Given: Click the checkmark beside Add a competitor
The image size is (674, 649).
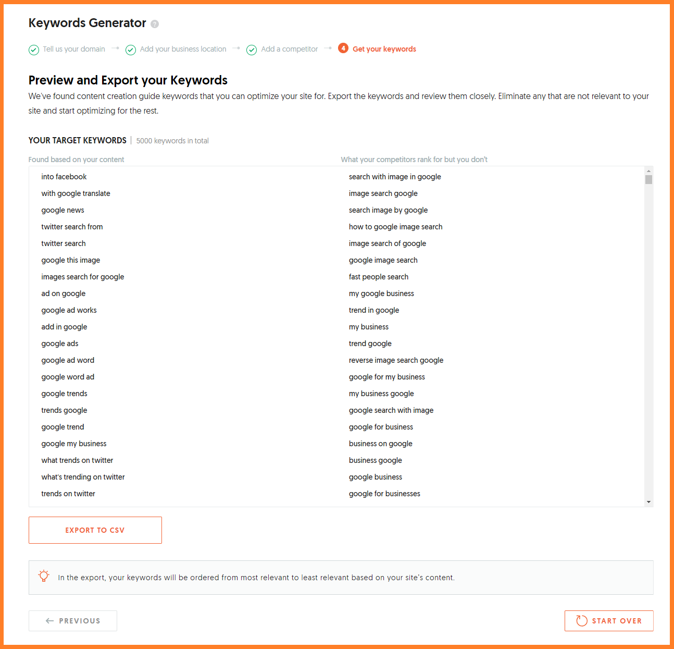Looking at the screenshot, I should click(x=252, y=50).
